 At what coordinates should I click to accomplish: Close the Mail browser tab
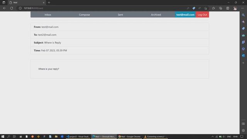click(x=44, y=3)
